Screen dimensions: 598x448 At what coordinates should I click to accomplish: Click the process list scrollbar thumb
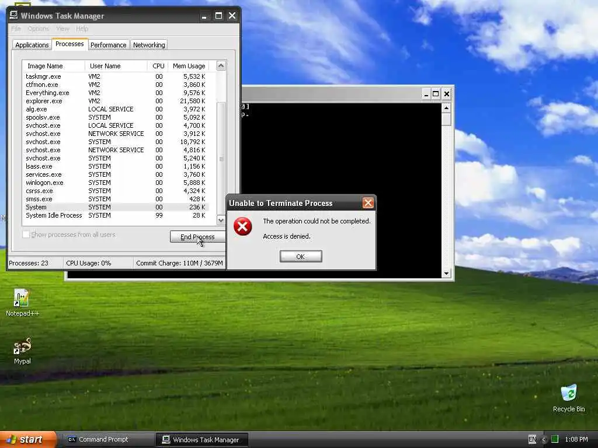(221, 159)
